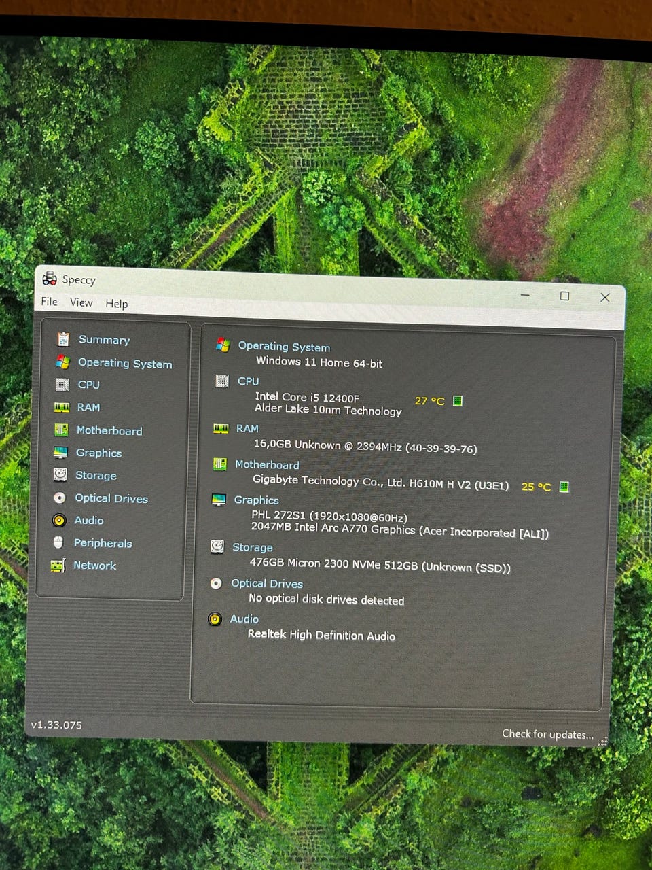Select Operating System in the sidebar

pyautogui.click(x=125, y=363)
